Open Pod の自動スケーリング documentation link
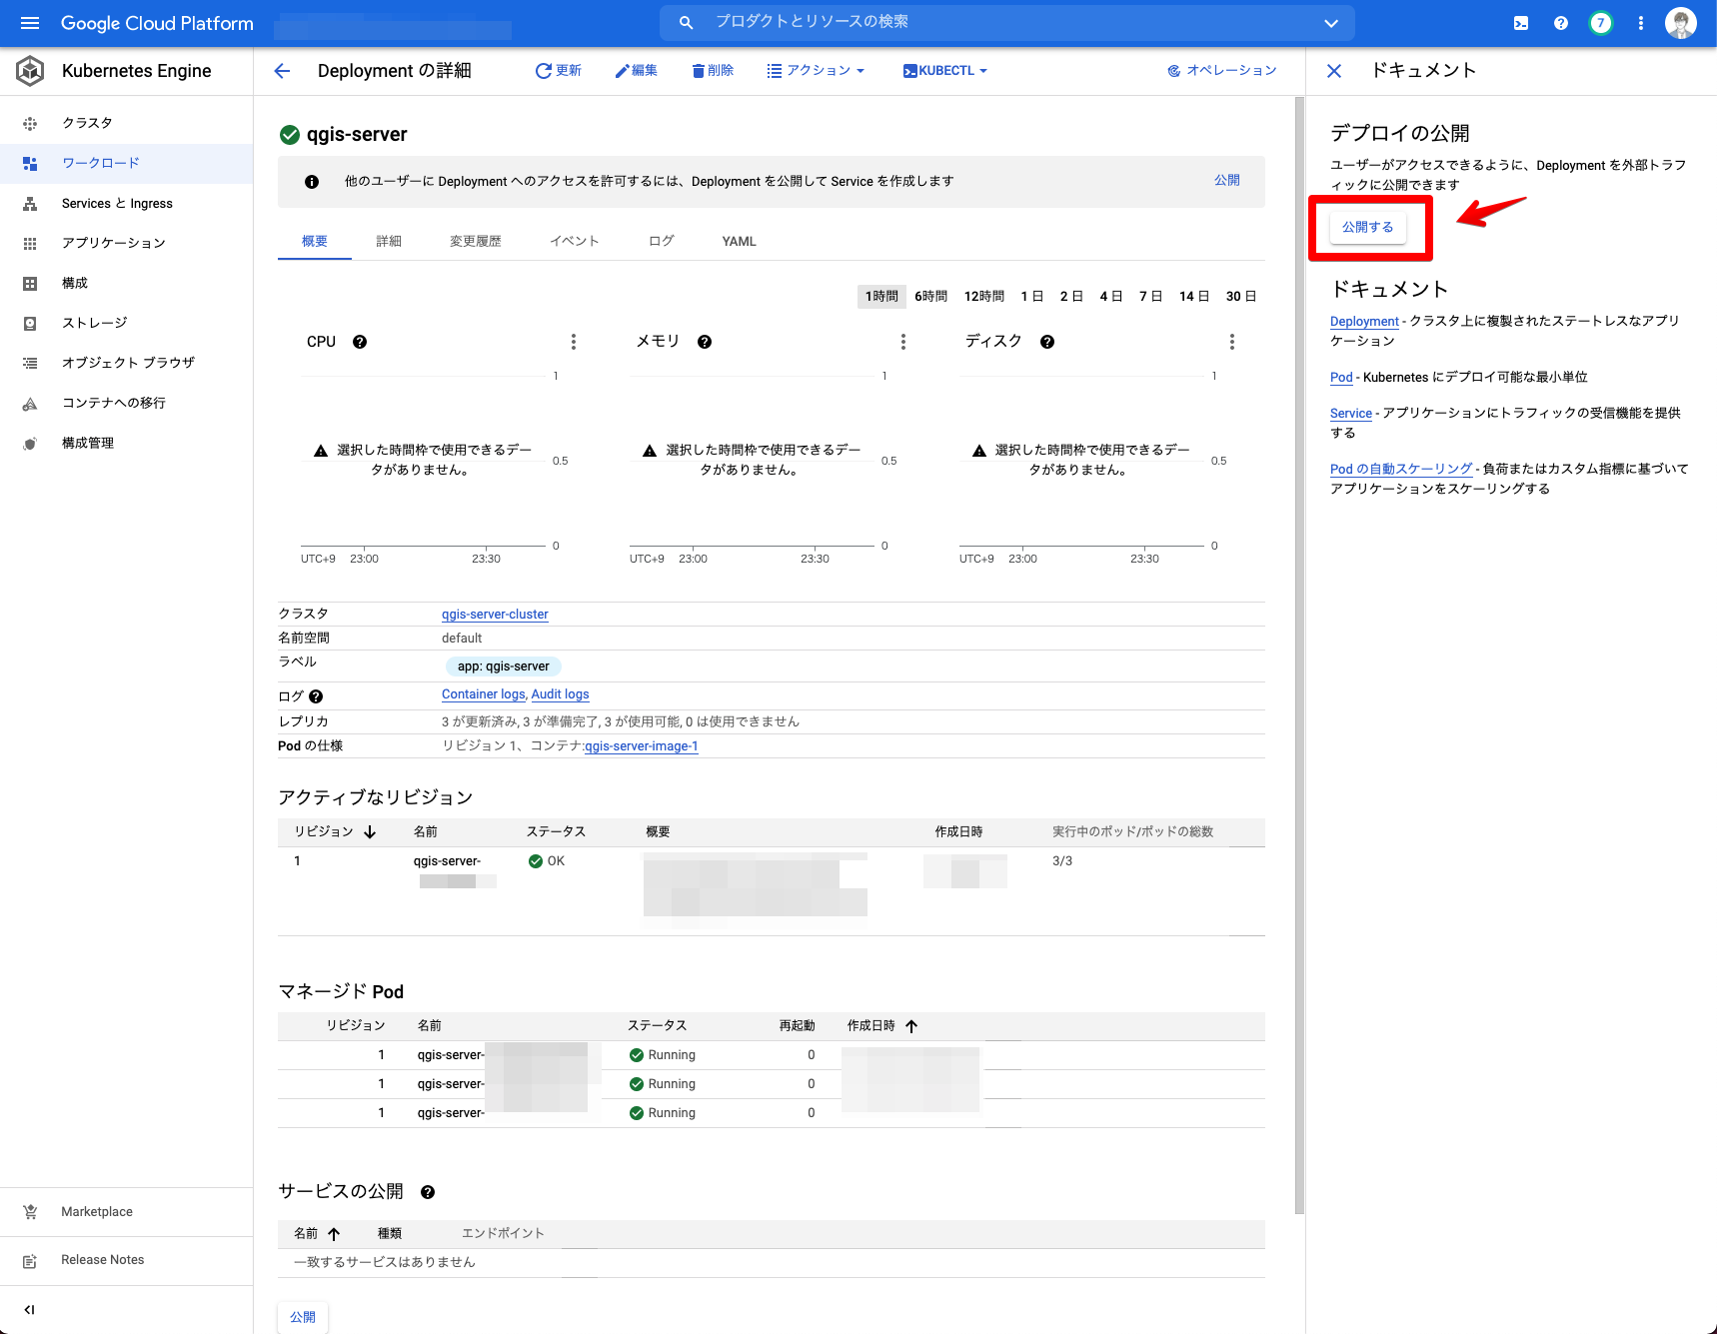 tap(1401, 469)
